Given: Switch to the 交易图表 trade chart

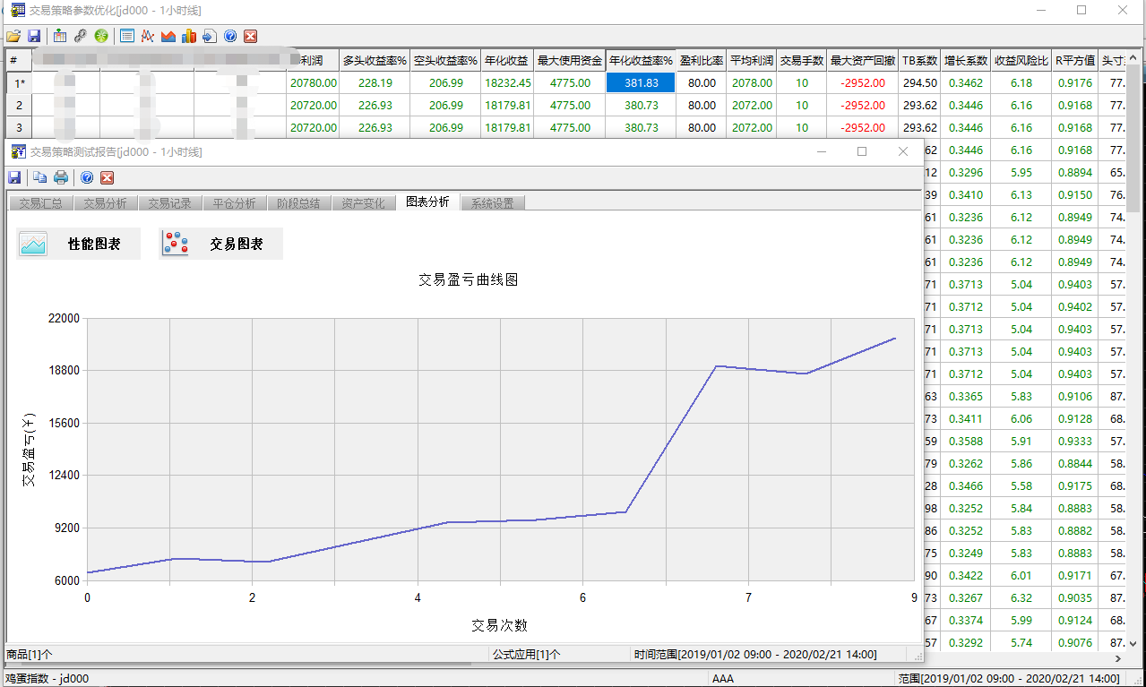Looking at the screenshot, I should click(220, 244).
